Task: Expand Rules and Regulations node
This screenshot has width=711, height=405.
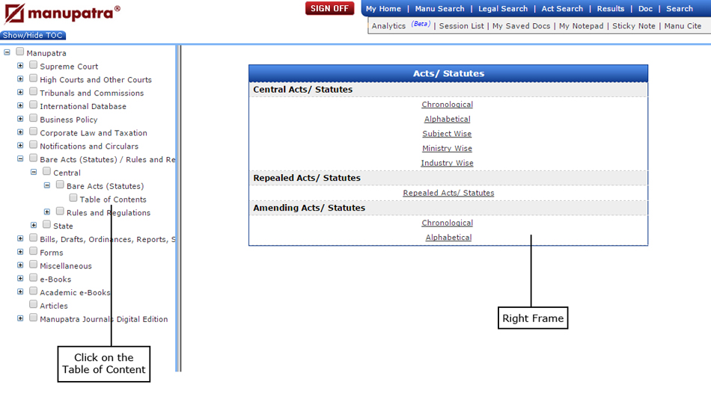Action: (x=46, y=211)
